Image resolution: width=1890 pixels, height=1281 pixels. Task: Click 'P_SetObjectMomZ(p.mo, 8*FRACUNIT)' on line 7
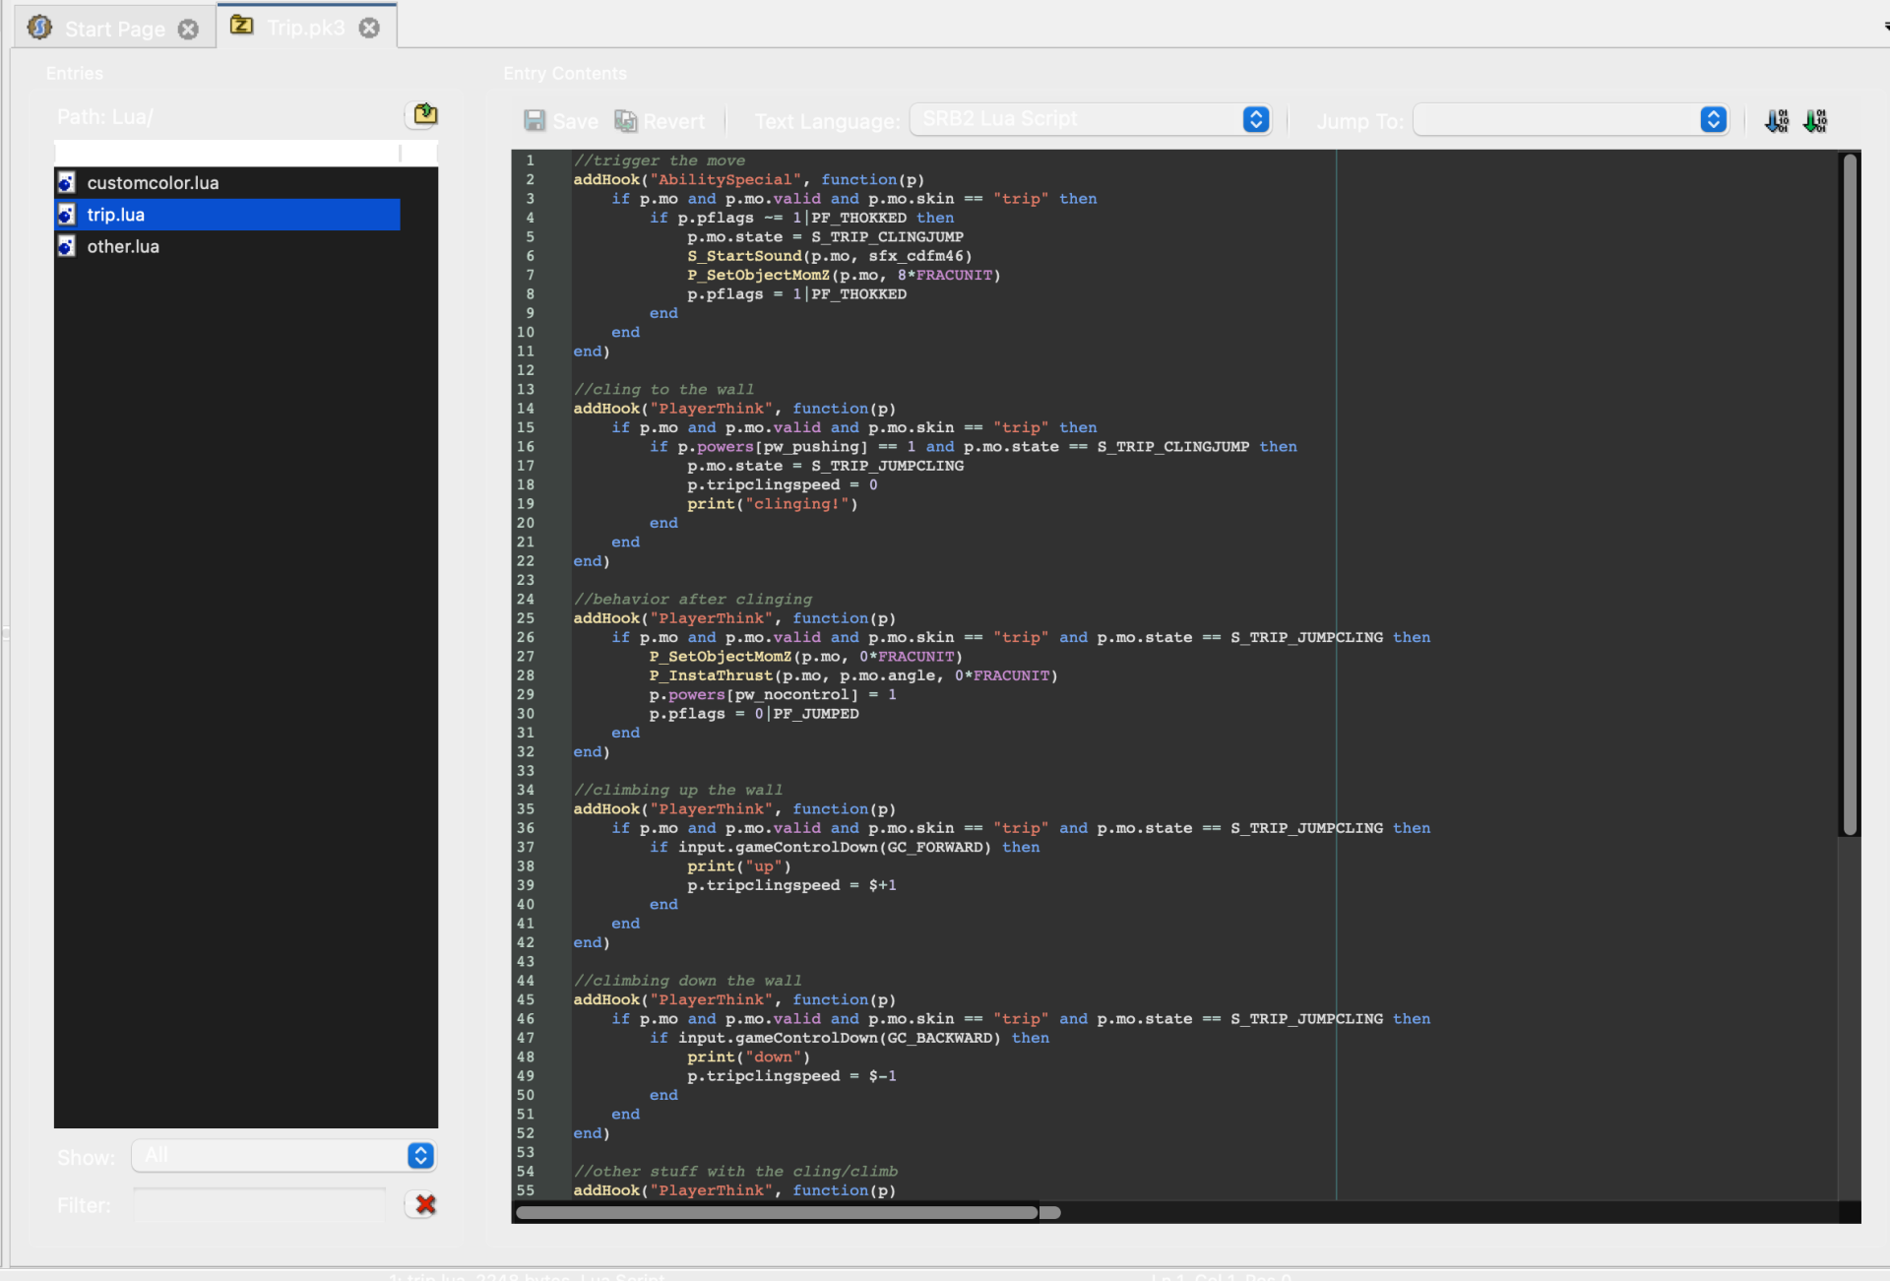click(844, 275)
